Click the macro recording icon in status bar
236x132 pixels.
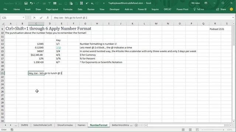click(x=12, y=129)
